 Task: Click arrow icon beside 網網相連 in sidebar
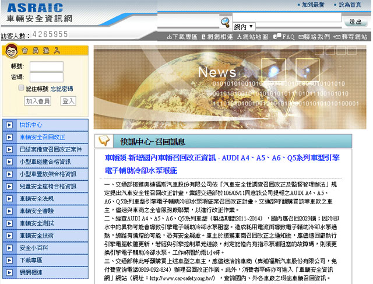[x=9, y=272]
